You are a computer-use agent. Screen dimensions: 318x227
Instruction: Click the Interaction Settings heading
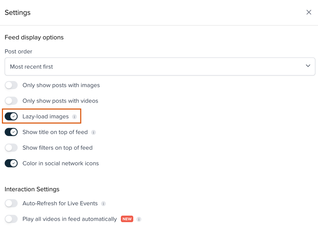tap(32, 189)
